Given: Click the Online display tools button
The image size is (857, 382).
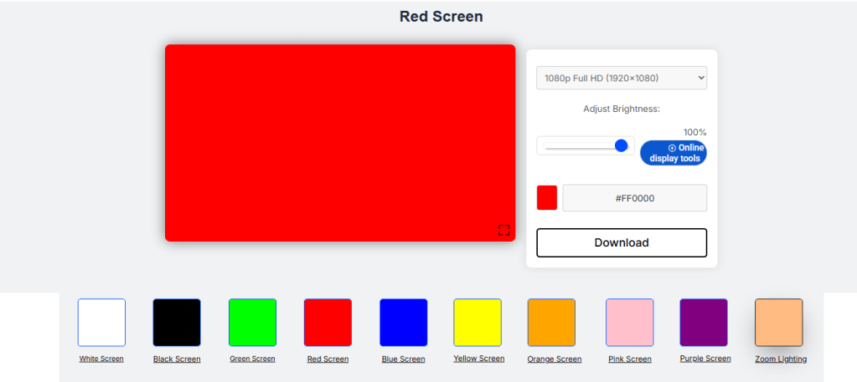Looking at the screenshot, I should tap(674, 153).
